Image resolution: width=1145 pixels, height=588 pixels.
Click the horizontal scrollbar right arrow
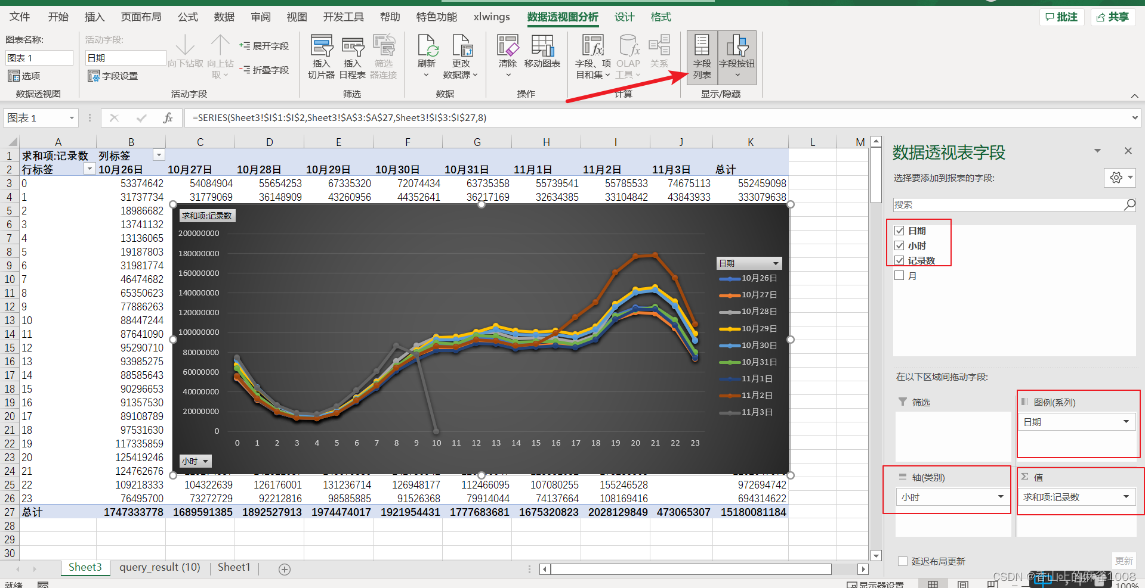point(863,569)
